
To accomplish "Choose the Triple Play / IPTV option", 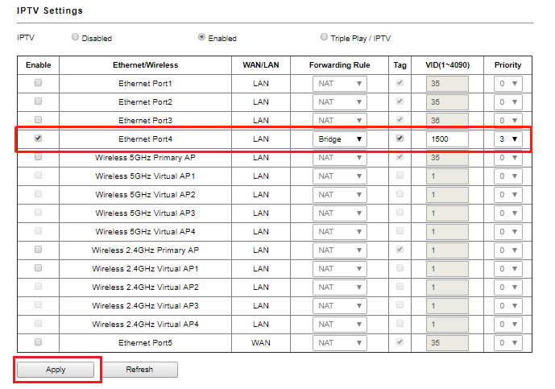I will [324, 37].
